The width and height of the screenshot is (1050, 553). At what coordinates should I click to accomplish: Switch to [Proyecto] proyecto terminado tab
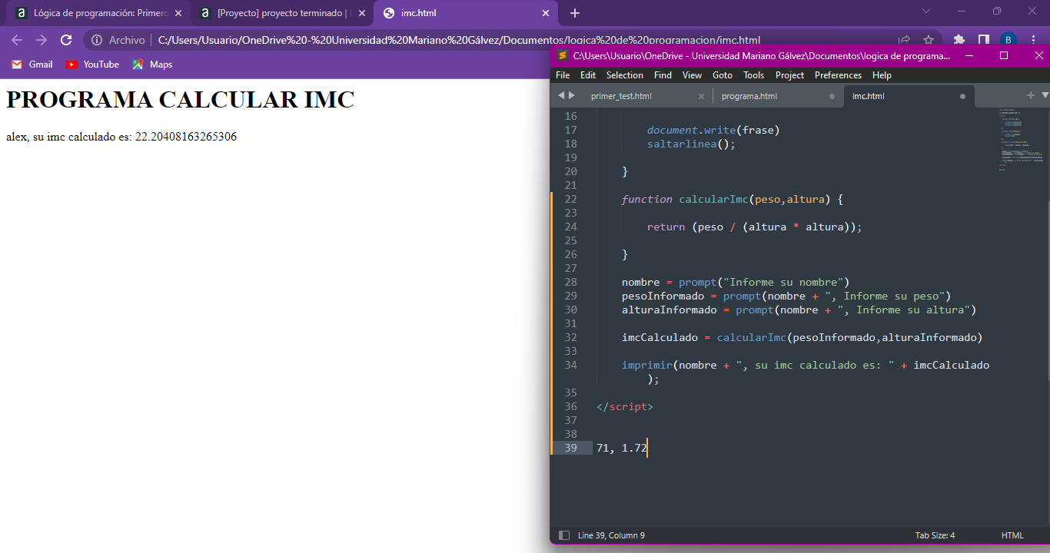[281, 13]
